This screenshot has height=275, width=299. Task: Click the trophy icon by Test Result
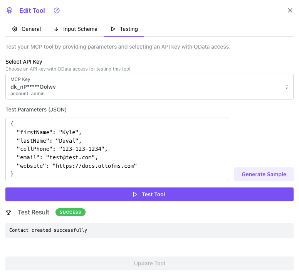point(9,212)
